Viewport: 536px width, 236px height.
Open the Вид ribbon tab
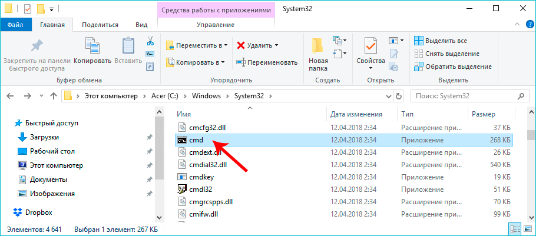(141, 25)
